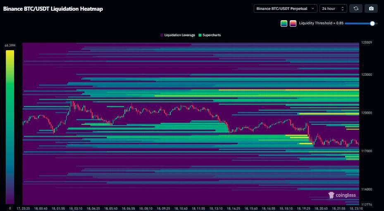384x211 pixels.
Task: Click the 125509 price axis label
Action: click(x=366, y=42)
